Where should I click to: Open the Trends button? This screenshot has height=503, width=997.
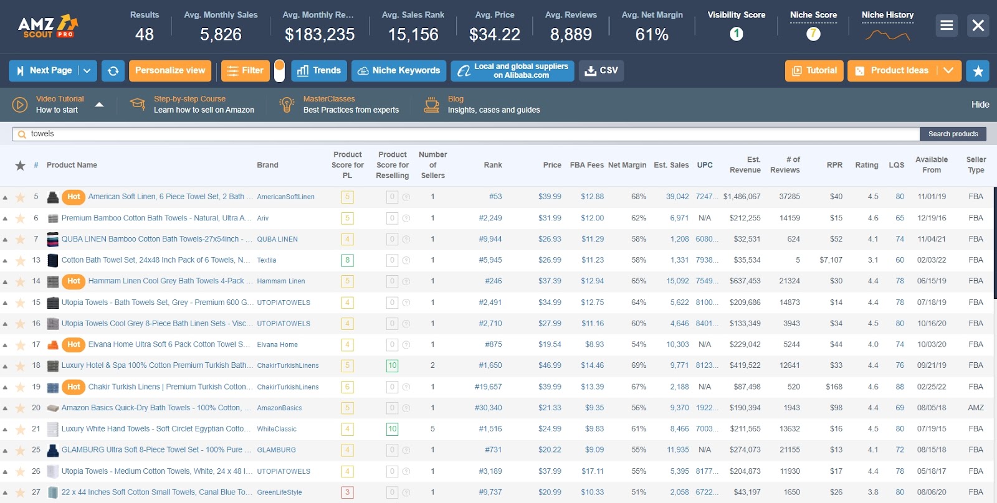pyautogui.click(x=319, y=71)
